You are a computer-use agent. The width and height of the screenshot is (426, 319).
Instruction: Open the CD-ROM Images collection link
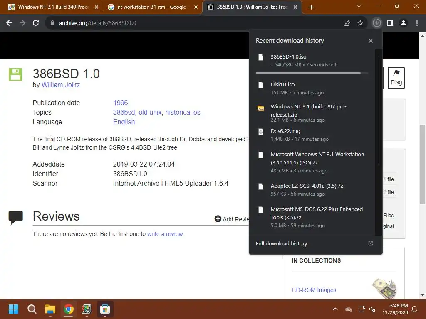tap(314, 290)
